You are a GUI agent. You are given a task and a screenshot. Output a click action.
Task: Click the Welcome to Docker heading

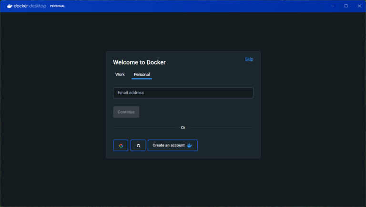point(139,62)
